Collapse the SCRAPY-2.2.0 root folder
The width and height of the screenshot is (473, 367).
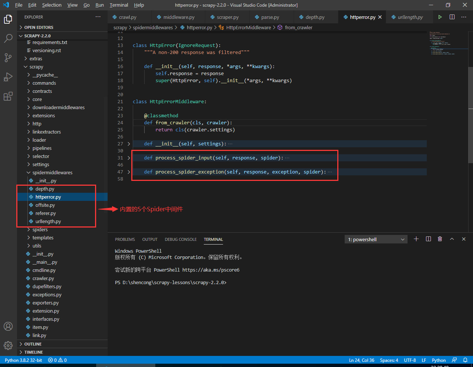coord(62,36)
